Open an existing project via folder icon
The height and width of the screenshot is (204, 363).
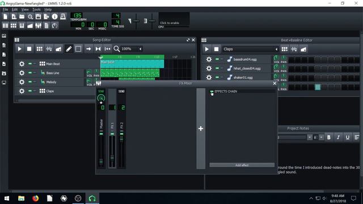click(22, 16)
